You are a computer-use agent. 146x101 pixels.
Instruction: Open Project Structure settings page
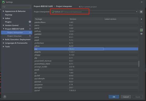(x=14, y=36)
